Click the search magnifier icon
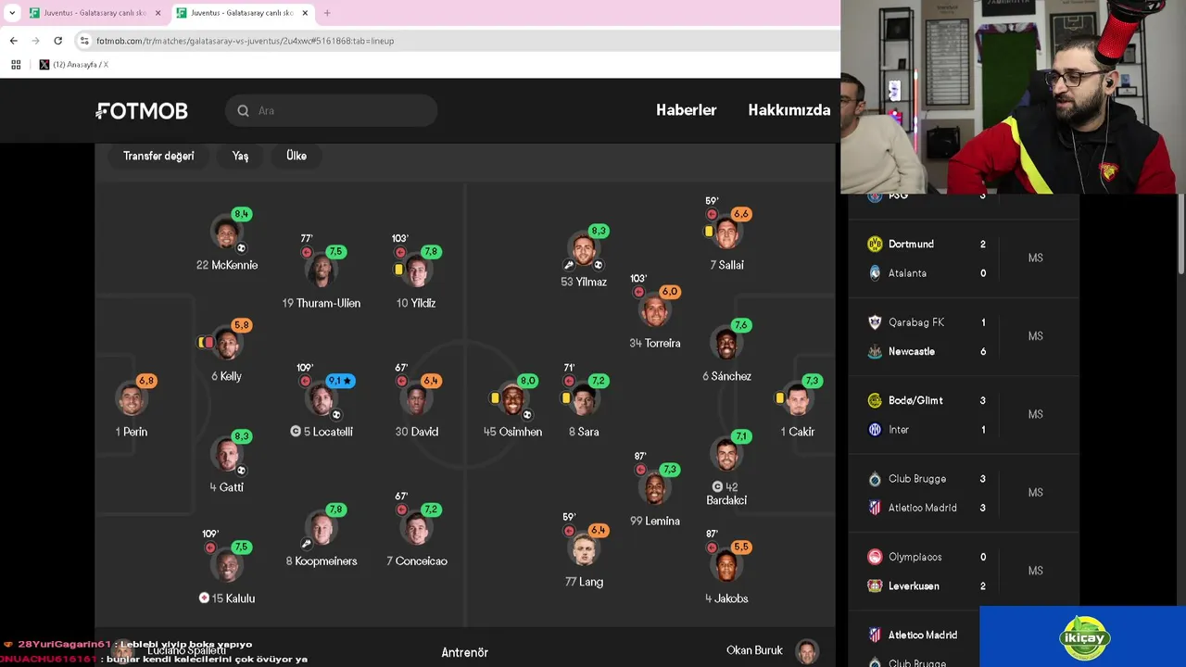Image resolution: width=1186 pixels, height=667 pixels. (x=243, y=111)
